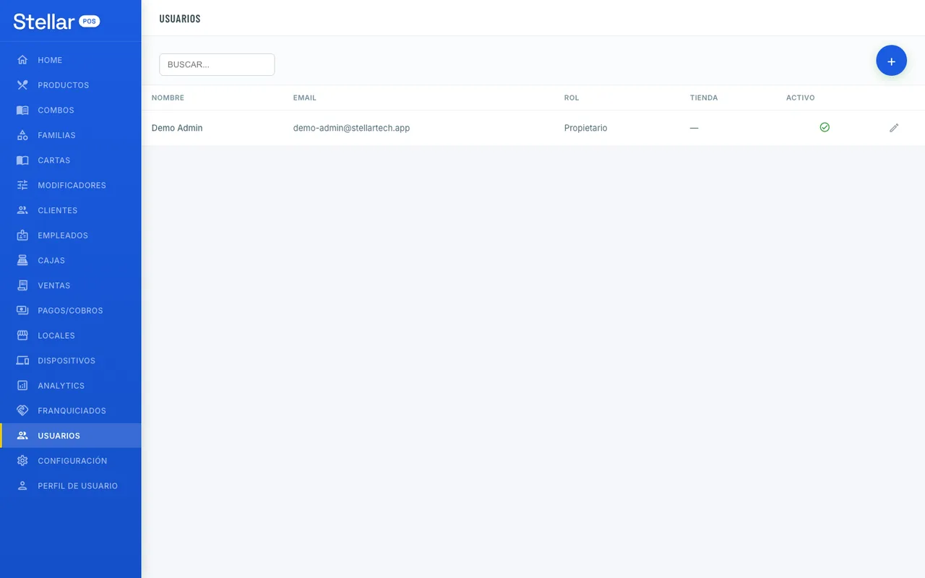The image size is (925, 578).
Task: Click the Locales storefront icon
Action: [x=22, y=336]
